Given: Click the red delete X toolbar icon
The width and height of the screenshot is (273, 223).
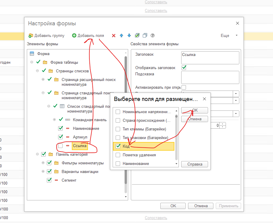Looking at the screenshot, I should [x=114, y=36].
